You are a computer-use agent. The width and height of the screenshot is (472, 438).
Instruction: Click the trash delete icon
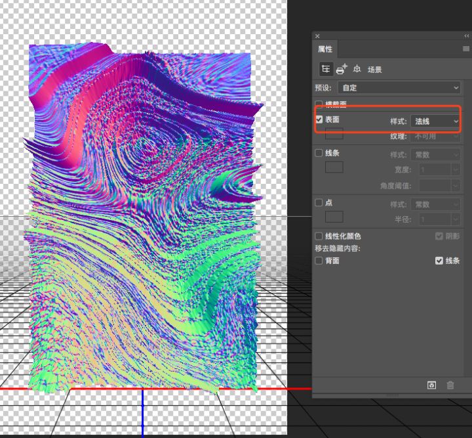[450, 385]
